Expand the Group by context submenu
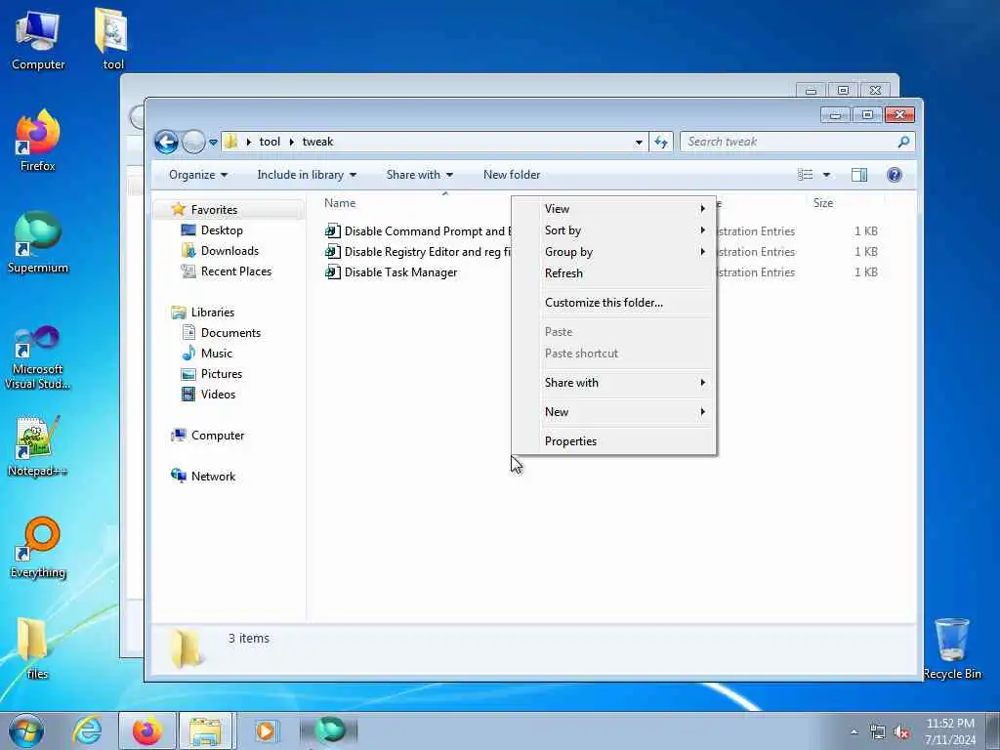The width and height of the screenshot is (1000, 750). pyautogui.click(x=613, y=252)
